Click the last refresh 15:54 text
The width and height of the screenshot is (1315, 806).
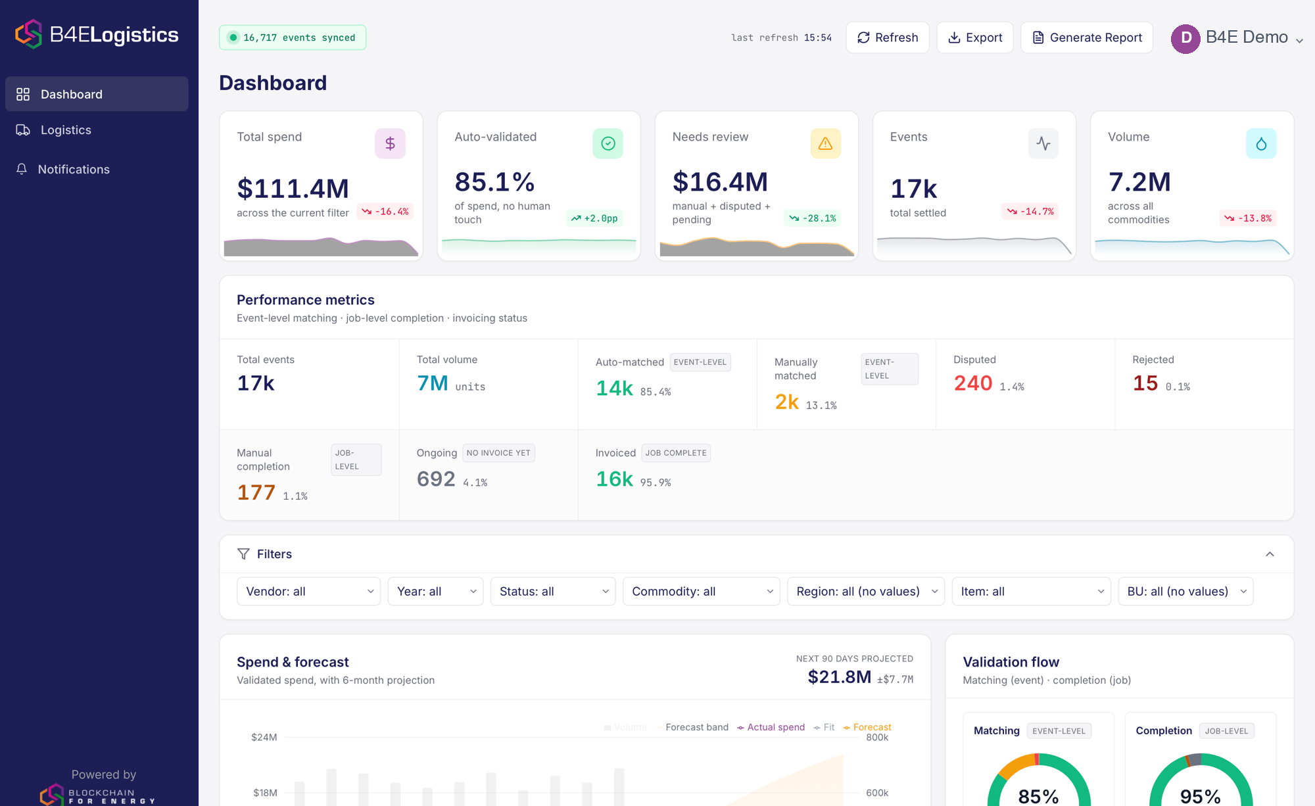click(x=781, y=37)
